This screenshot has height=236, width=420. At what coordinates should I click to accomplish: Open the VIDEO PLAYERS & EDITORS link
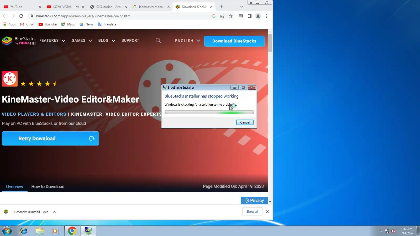[x=34, y=114]
